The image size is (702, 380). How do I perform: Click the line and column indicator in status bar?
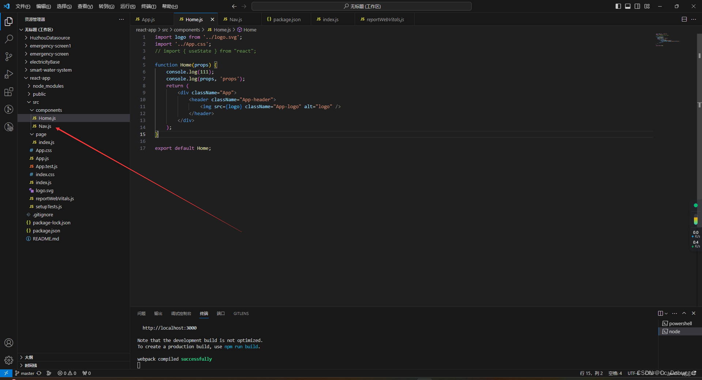point(591,373)
